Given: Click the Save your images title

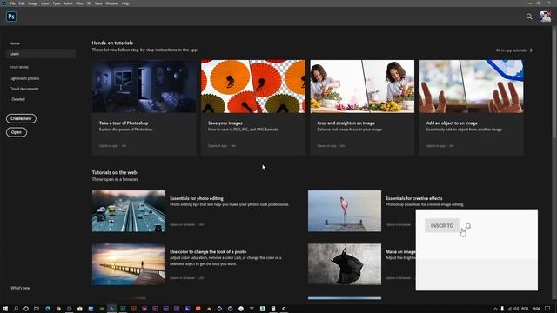Looking at the screenshot, I should (x=225, y=123).
